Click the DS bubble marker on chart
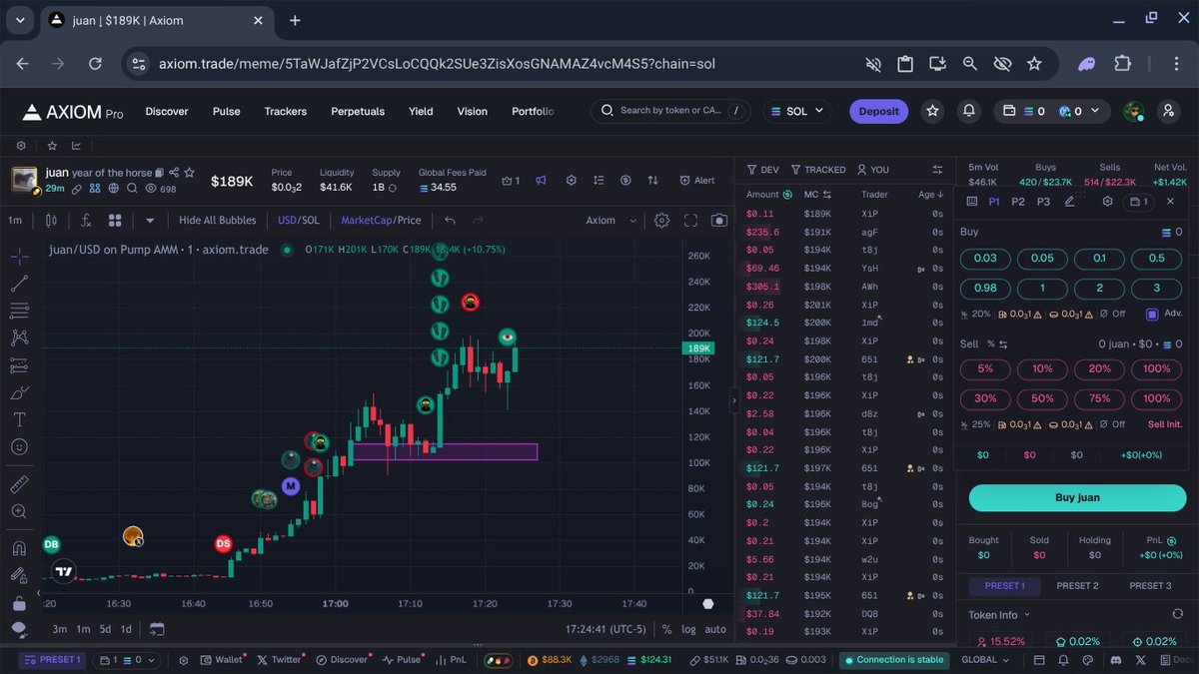 [x=224, y=544]
